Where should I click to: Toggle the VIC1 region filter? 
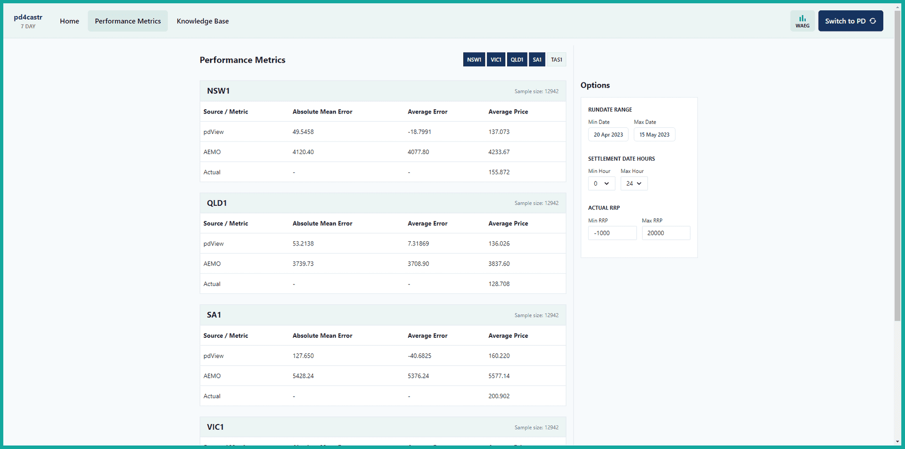[x=496, y=60]
